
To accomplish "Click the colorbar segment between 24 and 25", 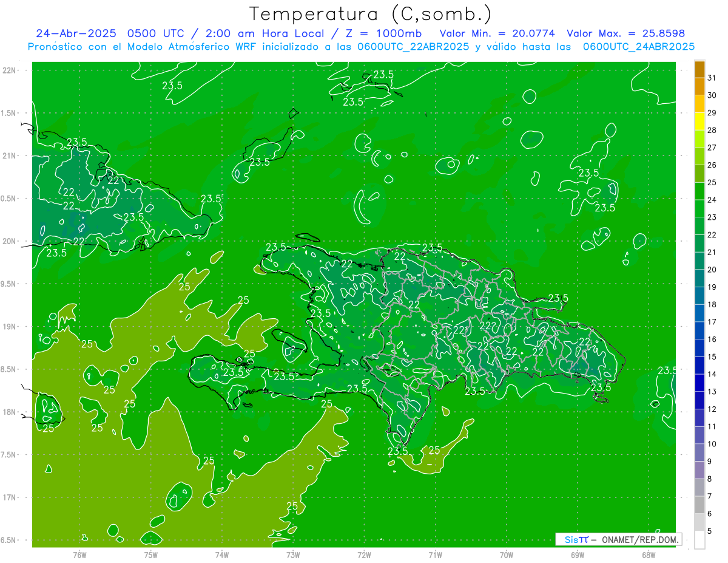I will (699, 191).
